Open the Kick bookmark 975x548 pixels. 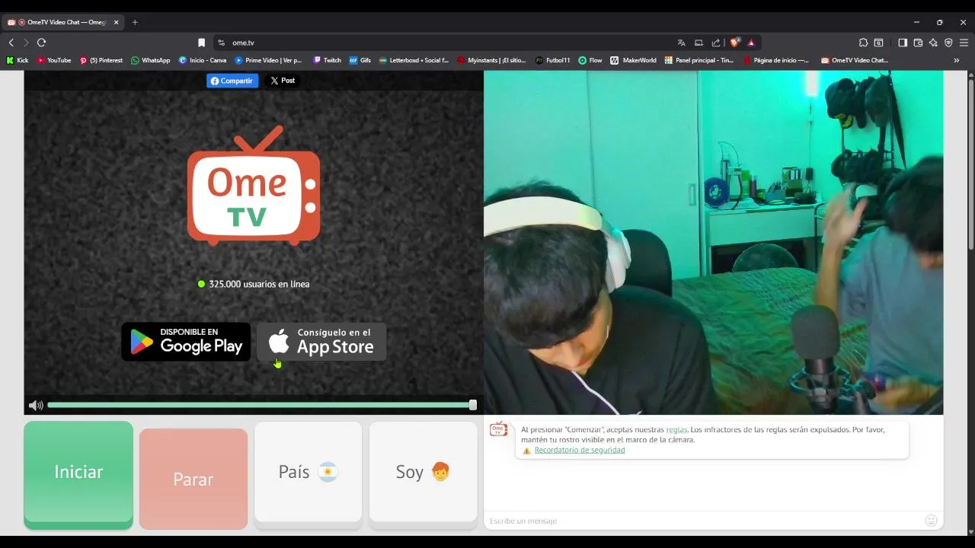pos(18,60)
